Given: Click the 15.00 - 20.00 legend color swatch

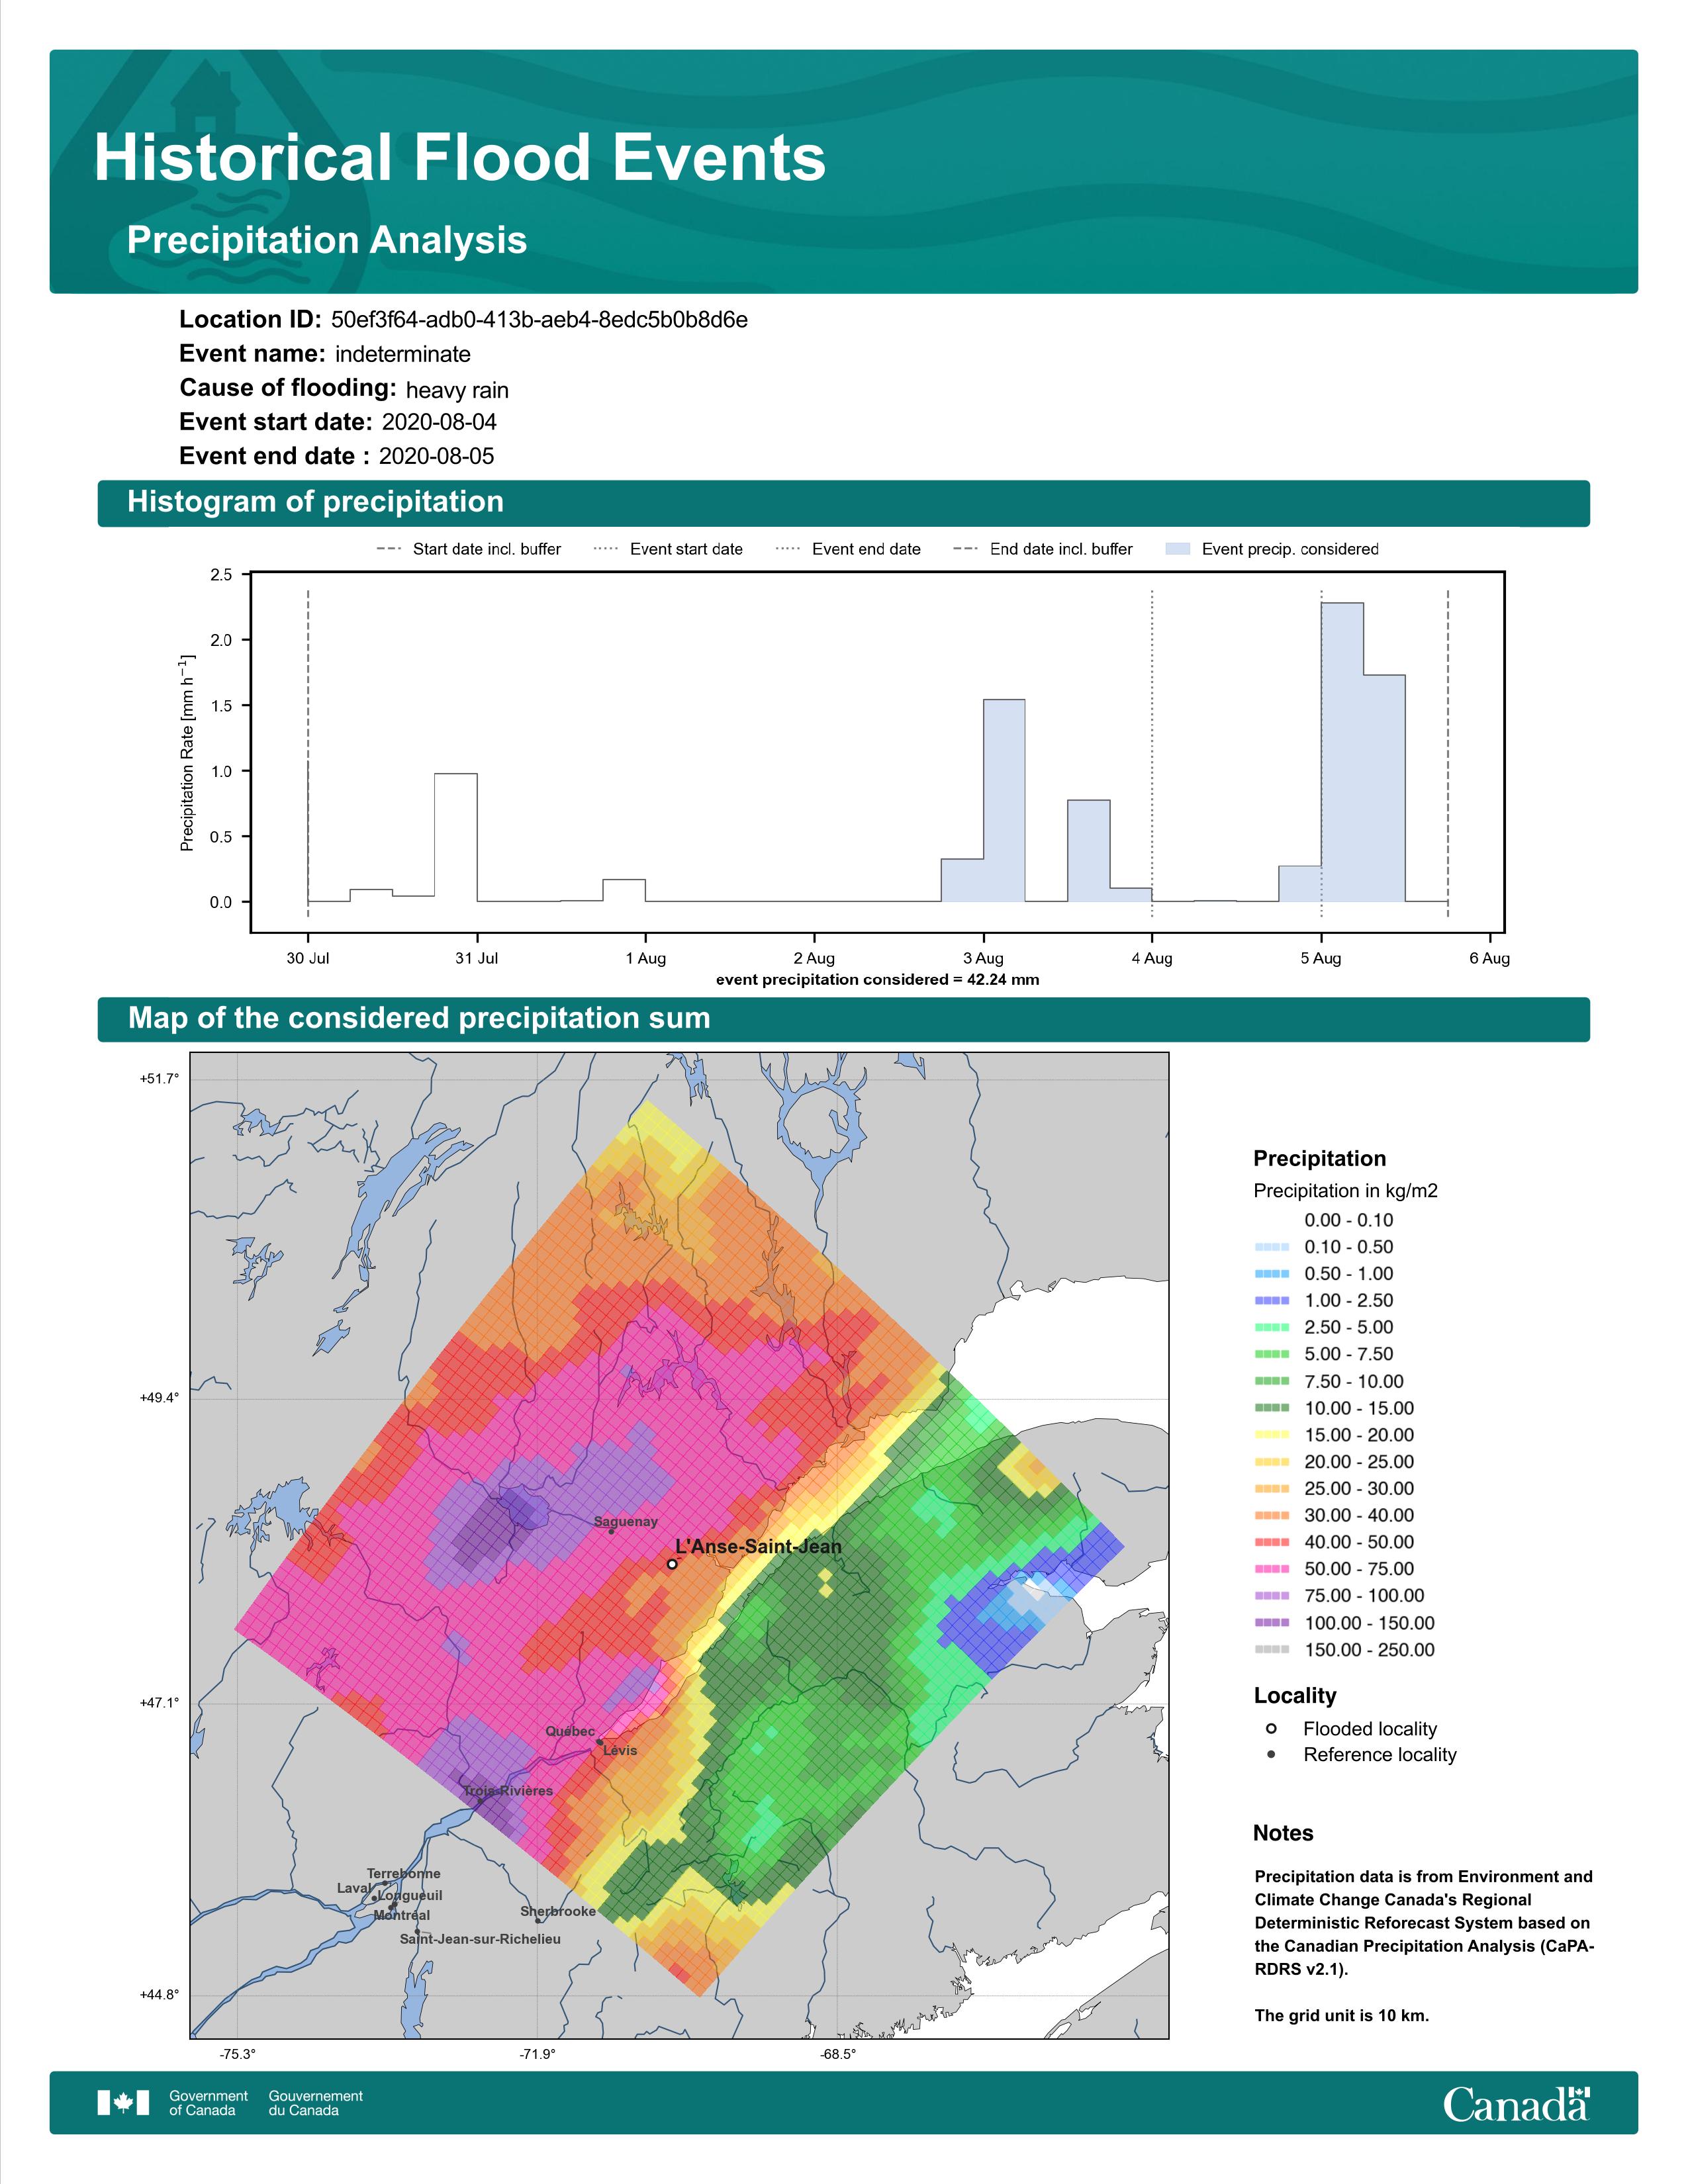Looking at the screenshot, I should click(1271, 1435).
